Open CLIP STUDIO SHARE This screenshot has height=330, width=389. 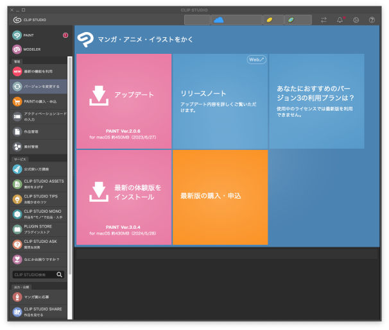pyautogui.click(x=39, y=311)
